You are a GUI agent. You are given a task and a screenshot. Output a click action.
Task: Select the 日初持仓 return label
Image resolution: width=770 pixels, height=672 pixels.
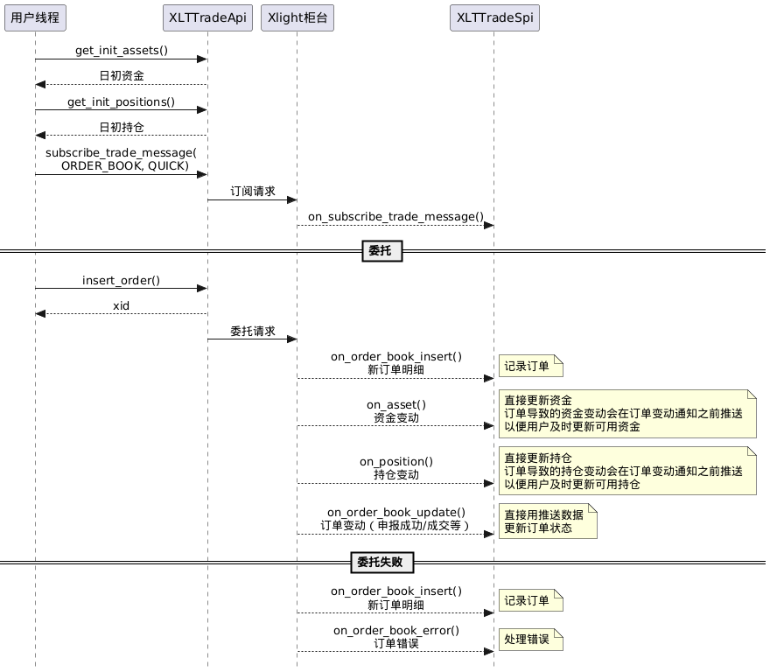tap(122, 127)
